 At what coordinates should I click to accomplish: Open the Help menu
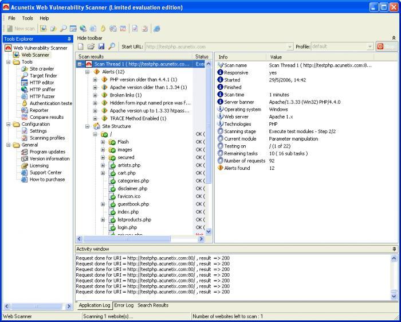tap(44, 18)
